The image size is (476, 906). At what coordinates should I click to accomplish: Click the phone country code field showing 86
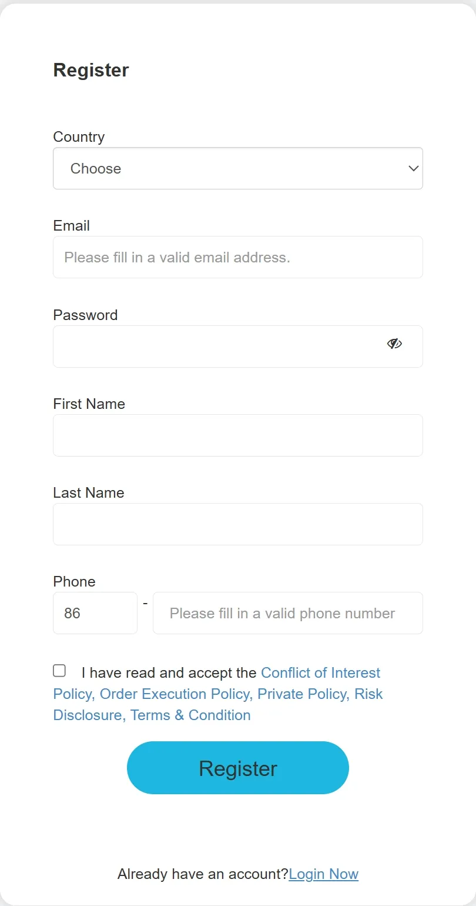95,613
